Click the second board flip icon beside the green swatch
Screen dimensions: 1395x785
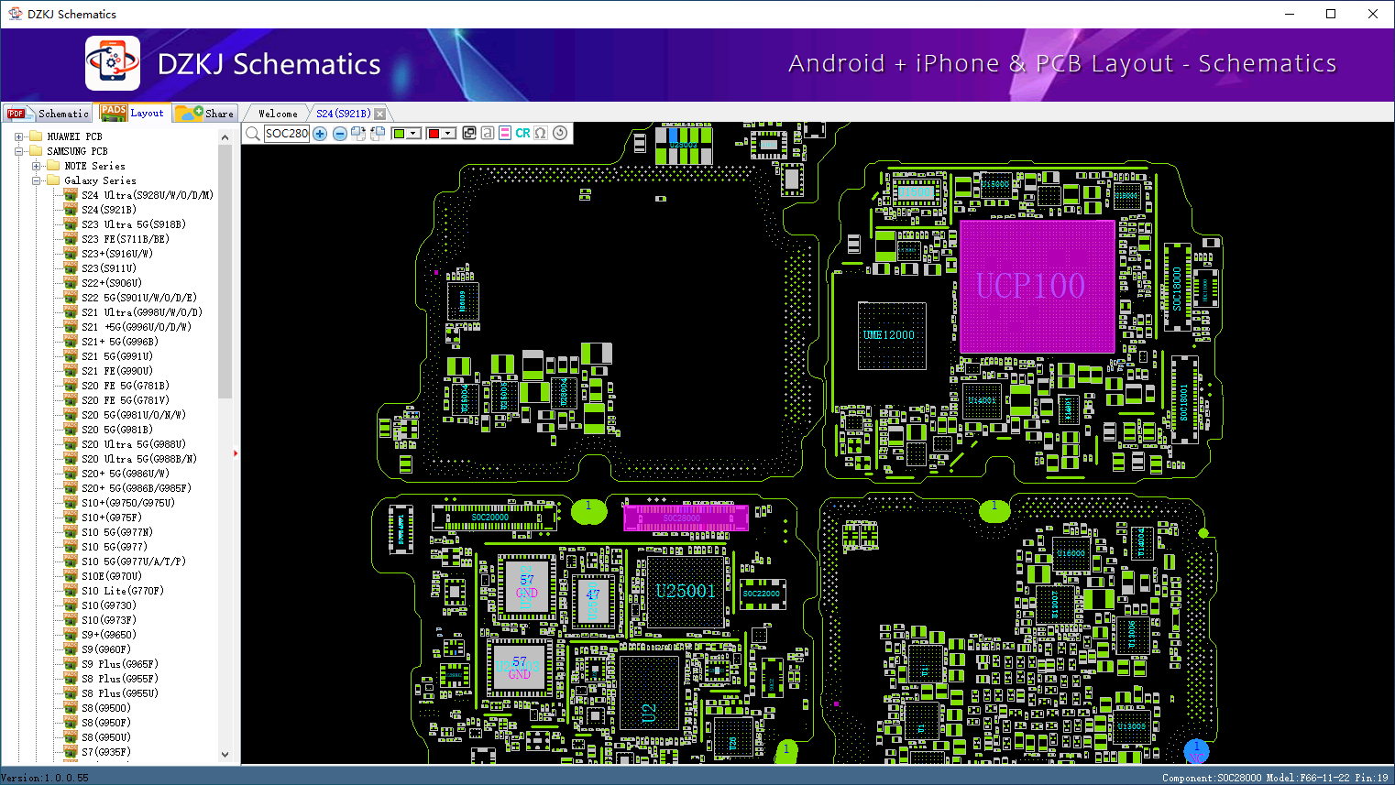click(377, 134)
